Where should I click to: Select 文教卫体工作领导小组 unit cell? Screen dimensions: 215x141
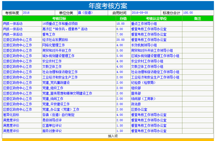pyautogui.click(x=156, y=66)
